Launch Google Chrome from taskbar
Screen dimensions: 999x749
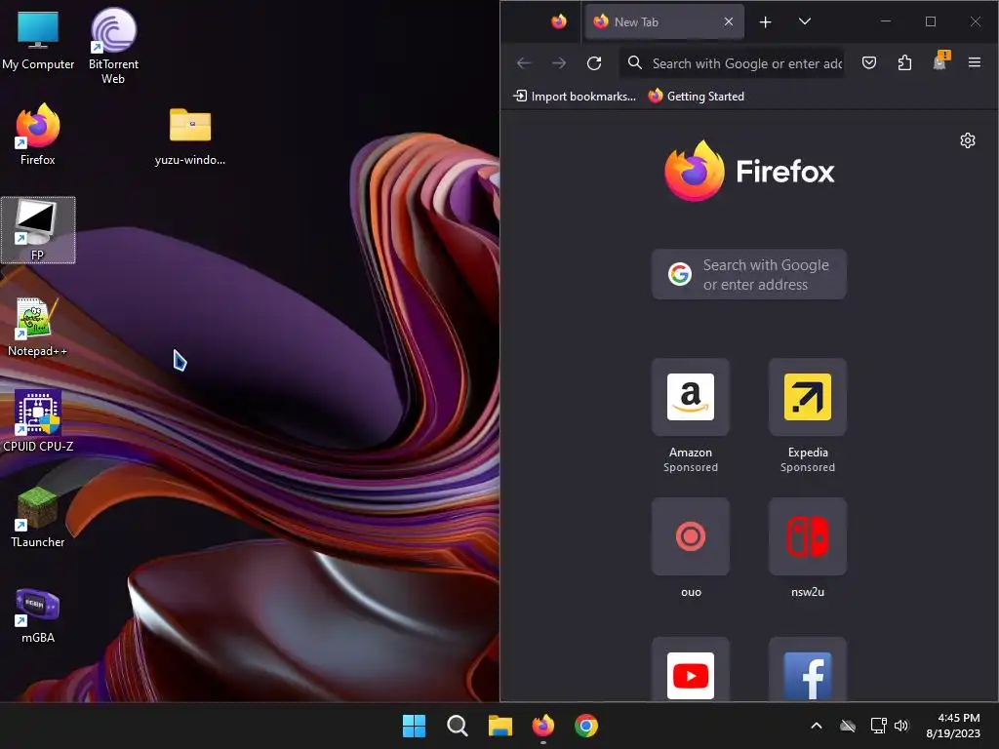point(586,726)
